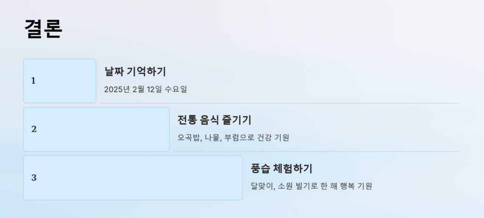
Task: Select the heading 날짜 기억하기
Action: pyautogui.click(x=135, y=71)
